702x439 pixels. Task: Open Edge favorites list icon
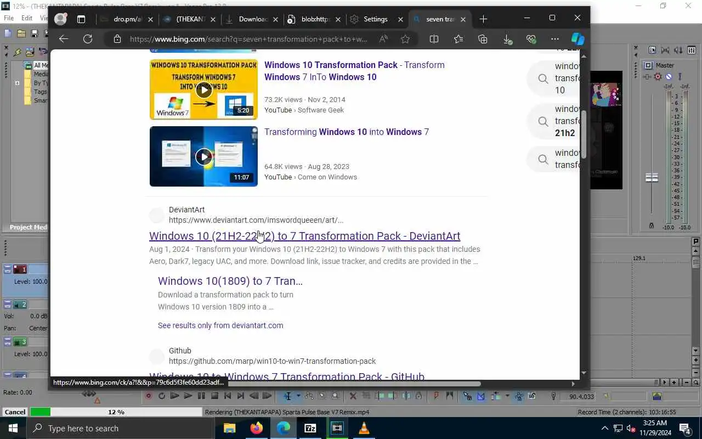[x=458, y=39]
